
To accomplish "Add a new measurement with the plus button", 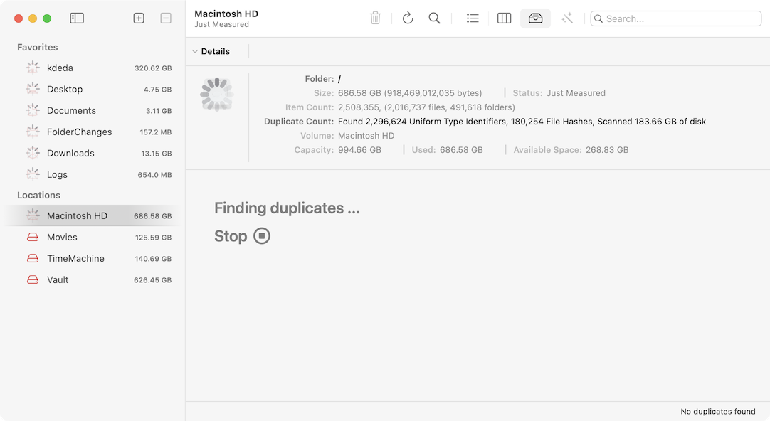I will (139, 18).
